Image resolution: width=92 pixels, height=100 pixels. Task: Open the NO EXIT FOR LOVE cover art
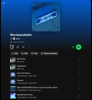[x=46, y=17]
